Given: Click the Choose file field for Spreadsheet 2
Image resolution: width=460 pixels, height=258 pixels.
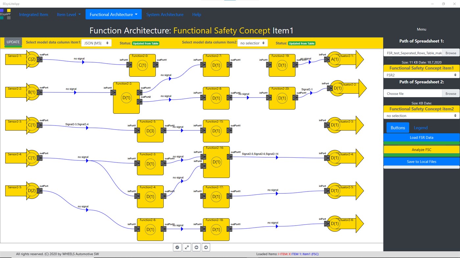Looking at the screenshot, I should click(x=413, y=93).
